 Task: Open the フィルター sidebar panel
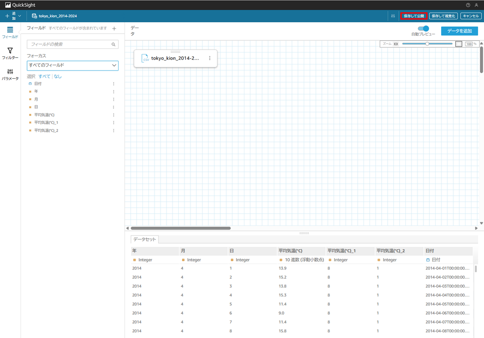coord(10,54)
